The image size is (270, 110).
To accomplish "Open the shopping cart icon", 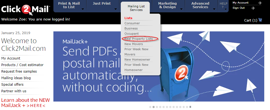I will 260,20.
